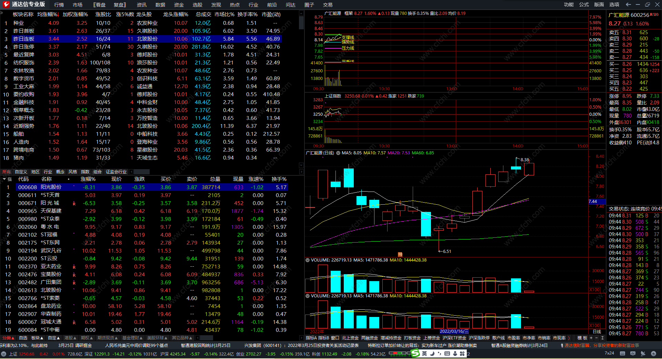Select the 昨日连板 sector row

(147, 39)
